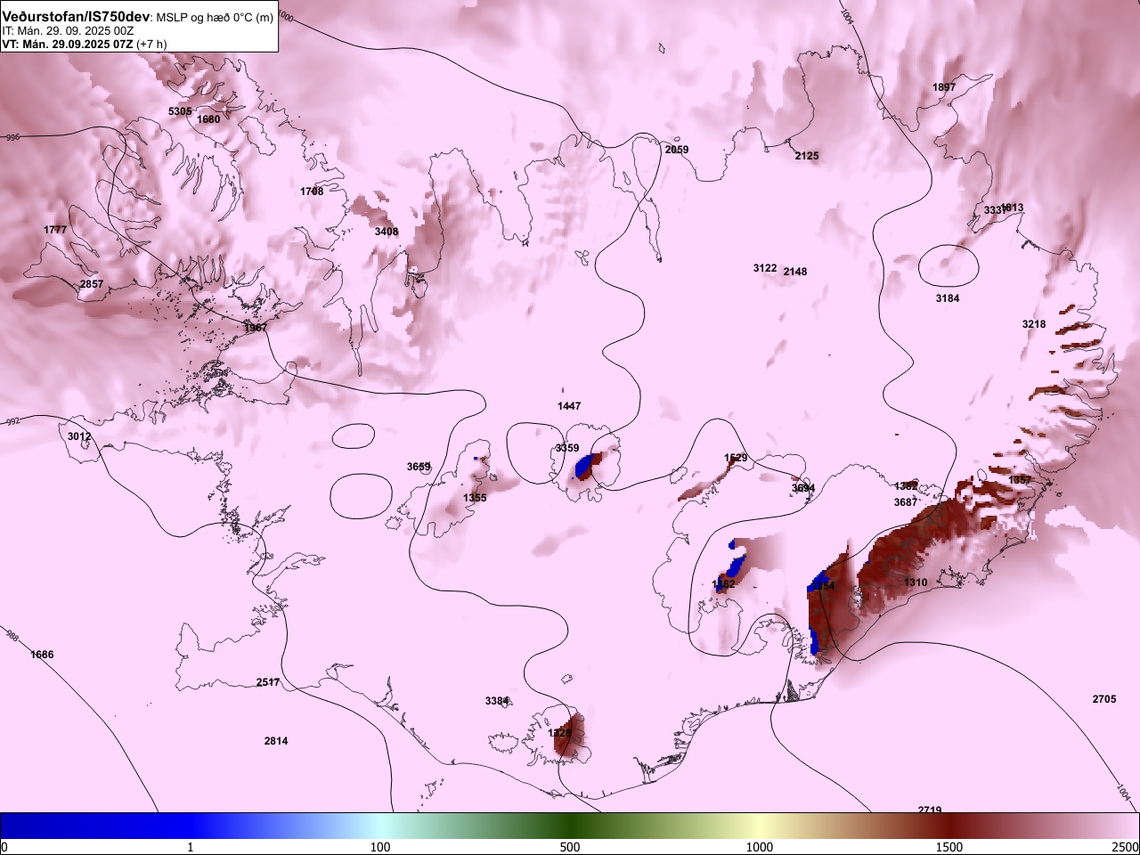Select the 2148 height value
Screen dimensions: 1140x855
click(795, 272)
